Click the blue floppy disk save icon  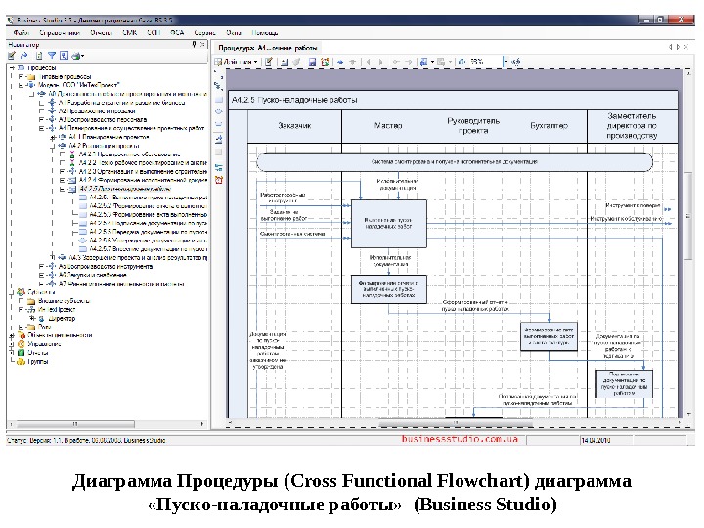[312, 62]
